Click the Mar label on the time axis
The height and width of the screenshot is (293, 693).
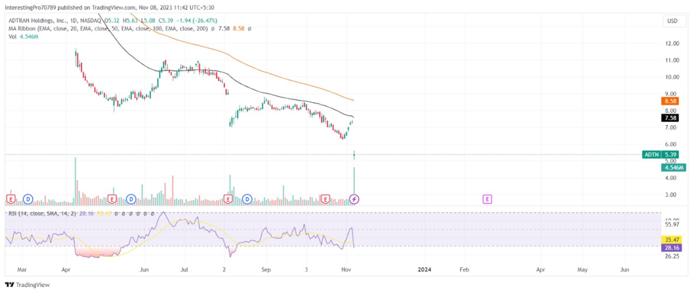(x=22, y=269)
